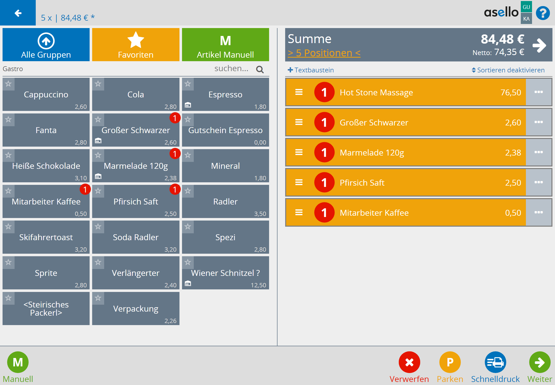Click the back arrow button
The width and height of the screenshot is (555, 385).
pos(18,13)
